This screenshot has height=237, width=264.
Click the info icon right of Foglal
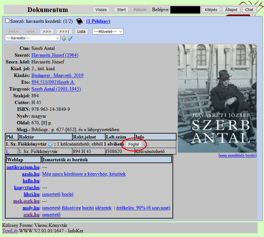146,144
